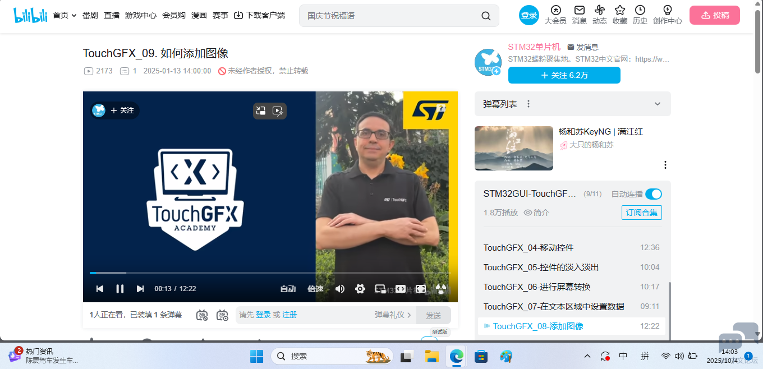Click the 订阅合集 subscribe button
763x369 pixels.
[642, 213]
